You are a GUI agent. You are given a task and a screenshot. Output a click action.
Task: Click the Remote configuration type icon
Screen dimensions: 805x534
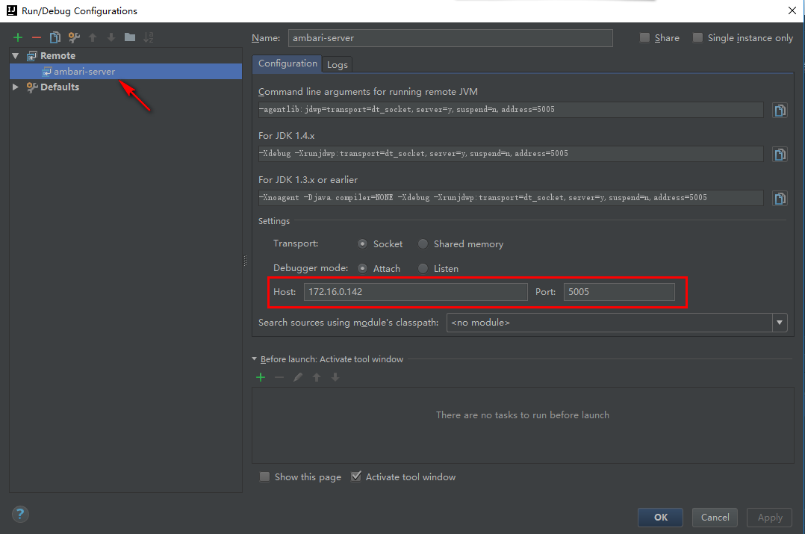(x=32, y=55)
